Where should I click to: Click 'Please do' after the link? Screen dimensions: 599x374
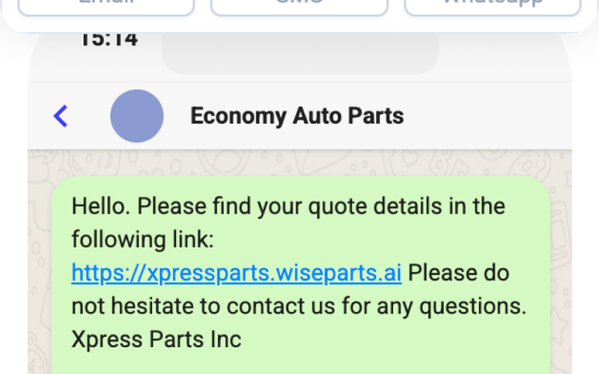point(458,273)
